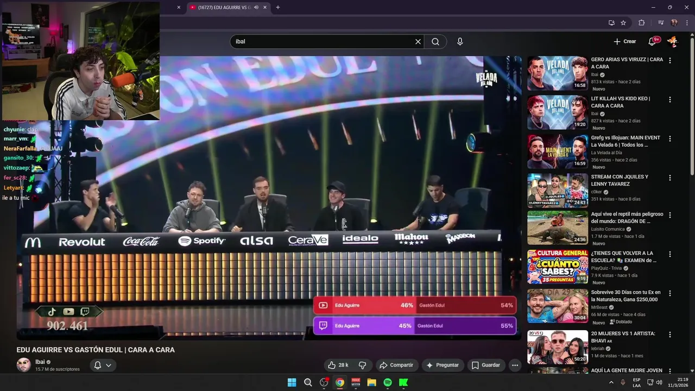Clear the YouTube search box text
The height and width of the screenshot is (391, 695).
[x=418, y=41]
